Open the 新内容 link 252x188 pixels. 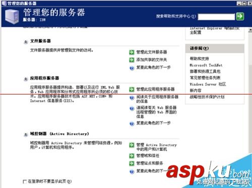(x=196, y=90)
